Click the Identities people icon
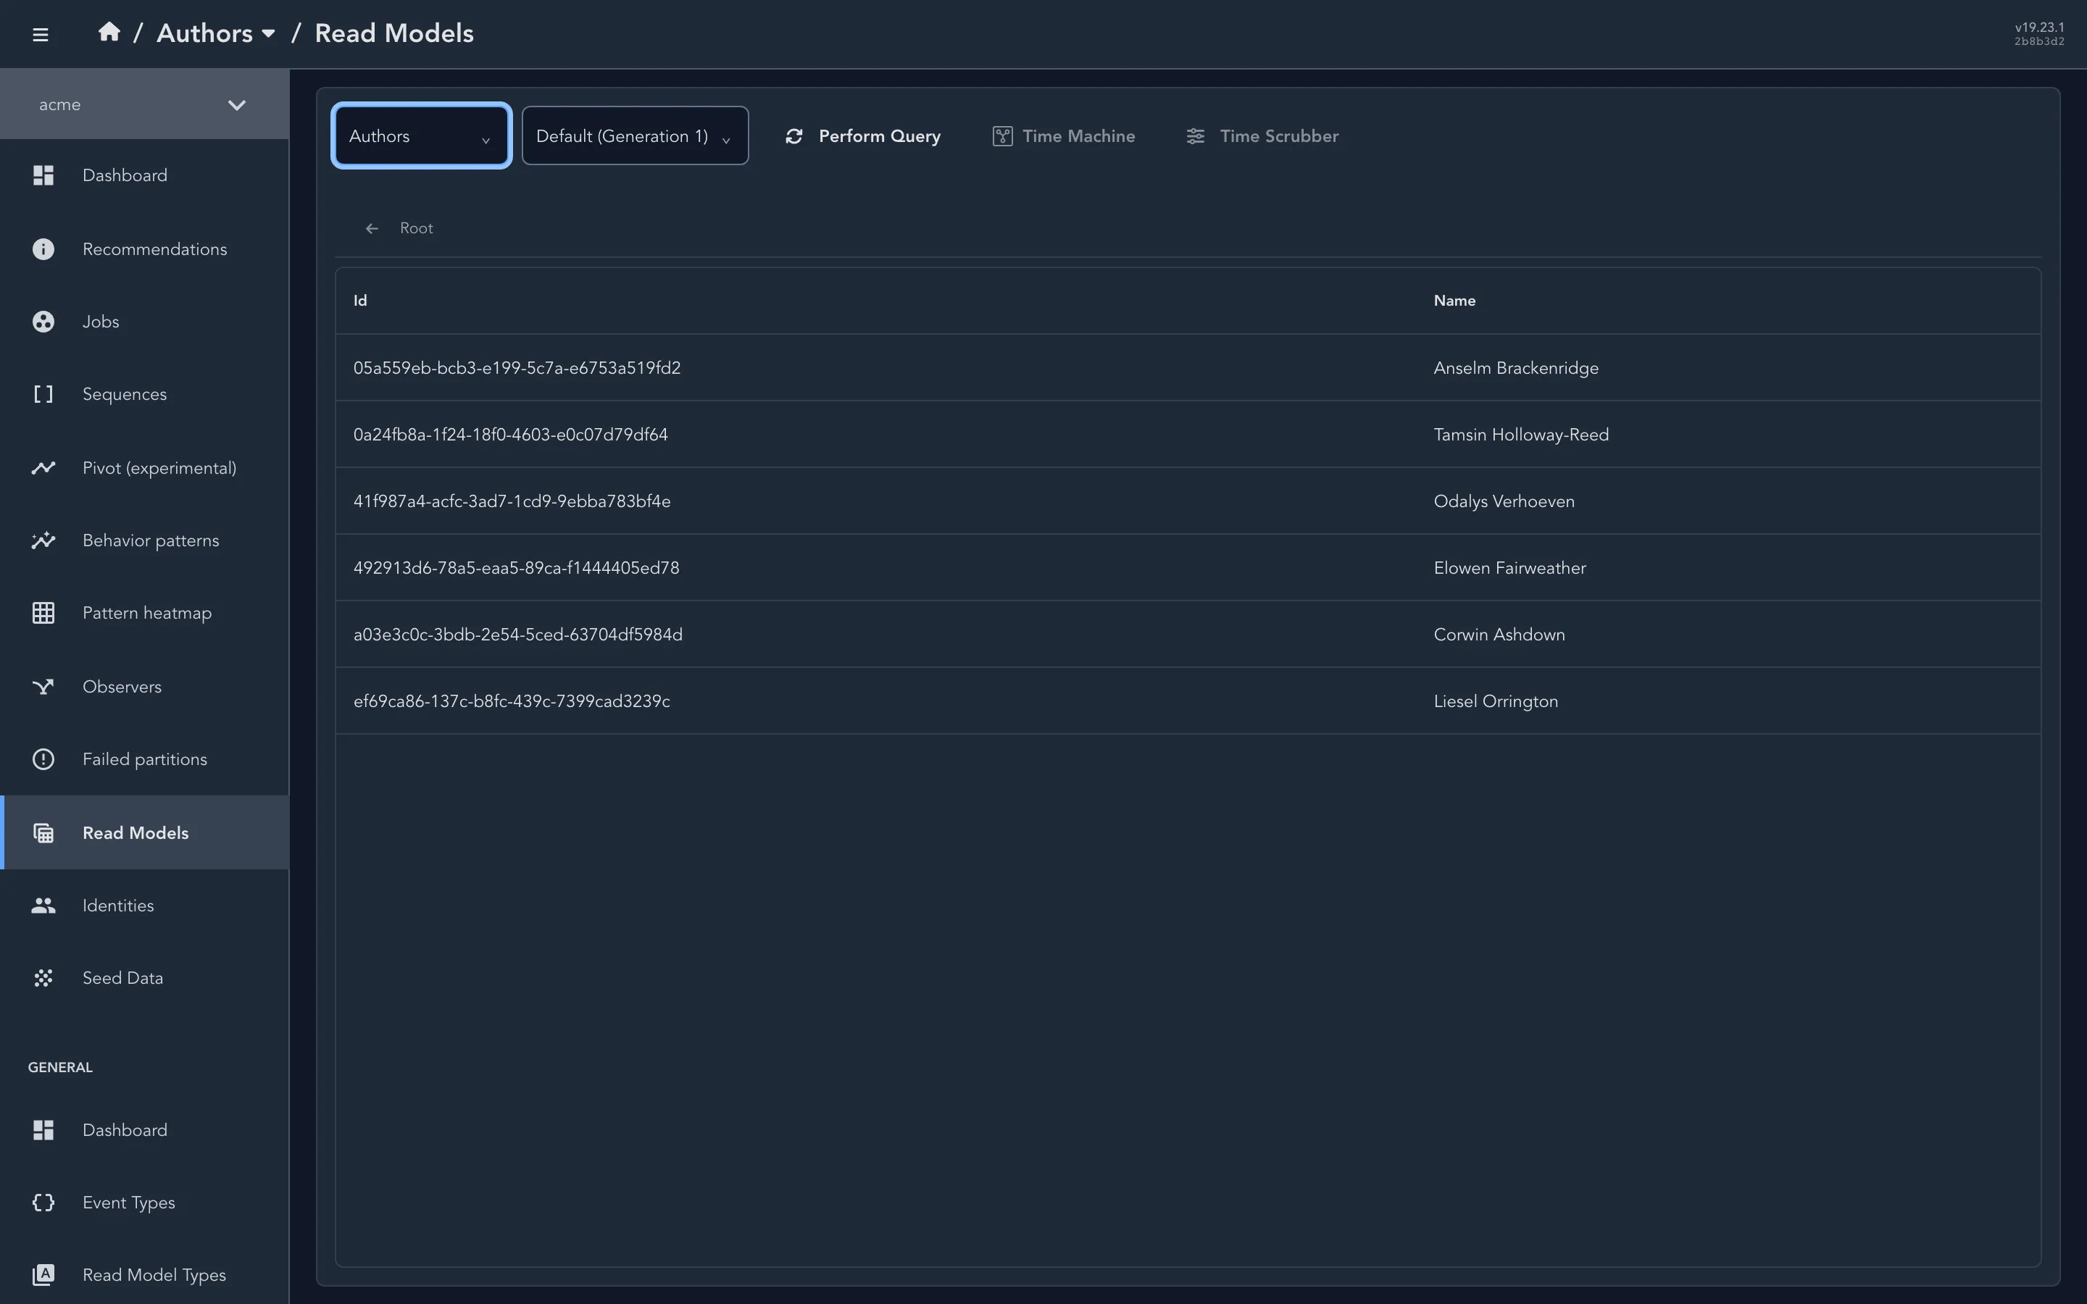Viewport: 2087px width, 1304px height. click(x=43, y=906)
